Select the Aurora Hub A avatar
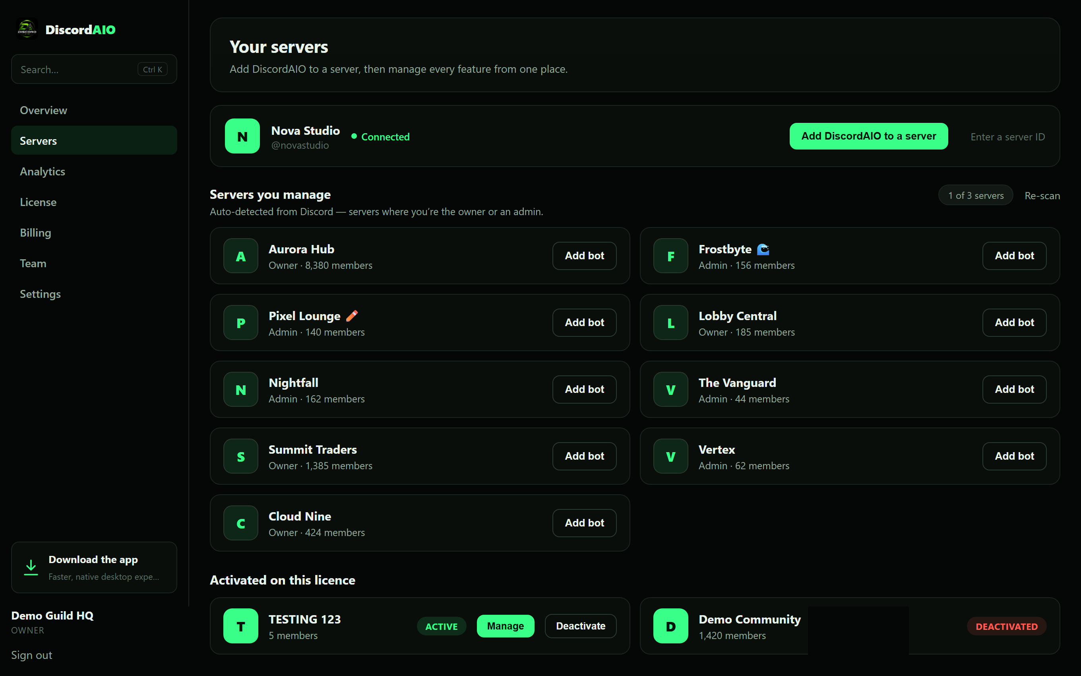This screenshot has width=1081, height=676. pos(241,256)
